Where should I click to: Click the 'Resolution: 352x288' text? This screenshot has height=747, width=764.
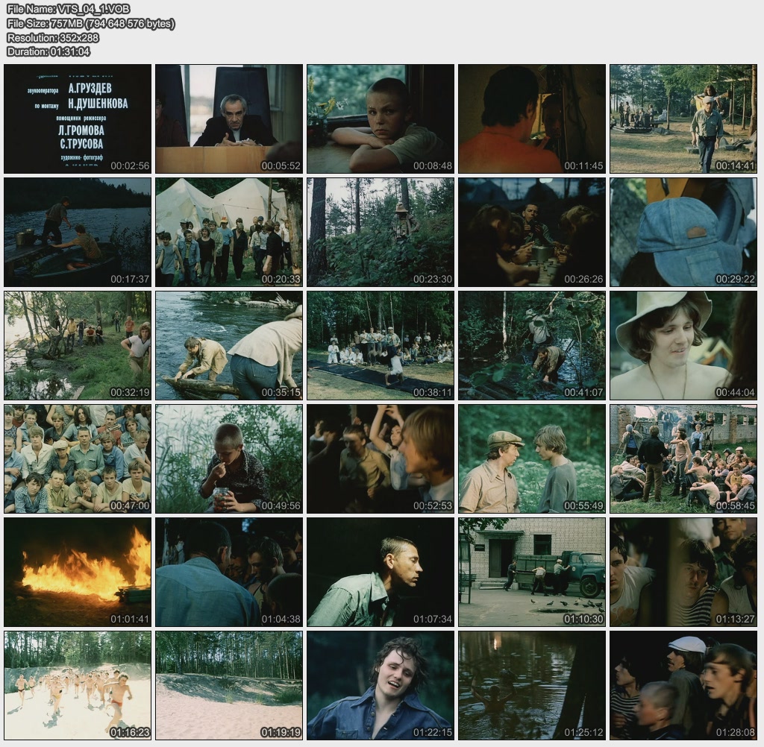(53, 37)
